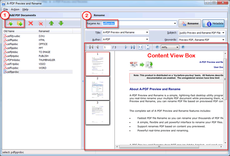Open the Author dropdown list
The height and width of the screenshot is (156, 230).
pyautogui.click(x=147, y=39)
